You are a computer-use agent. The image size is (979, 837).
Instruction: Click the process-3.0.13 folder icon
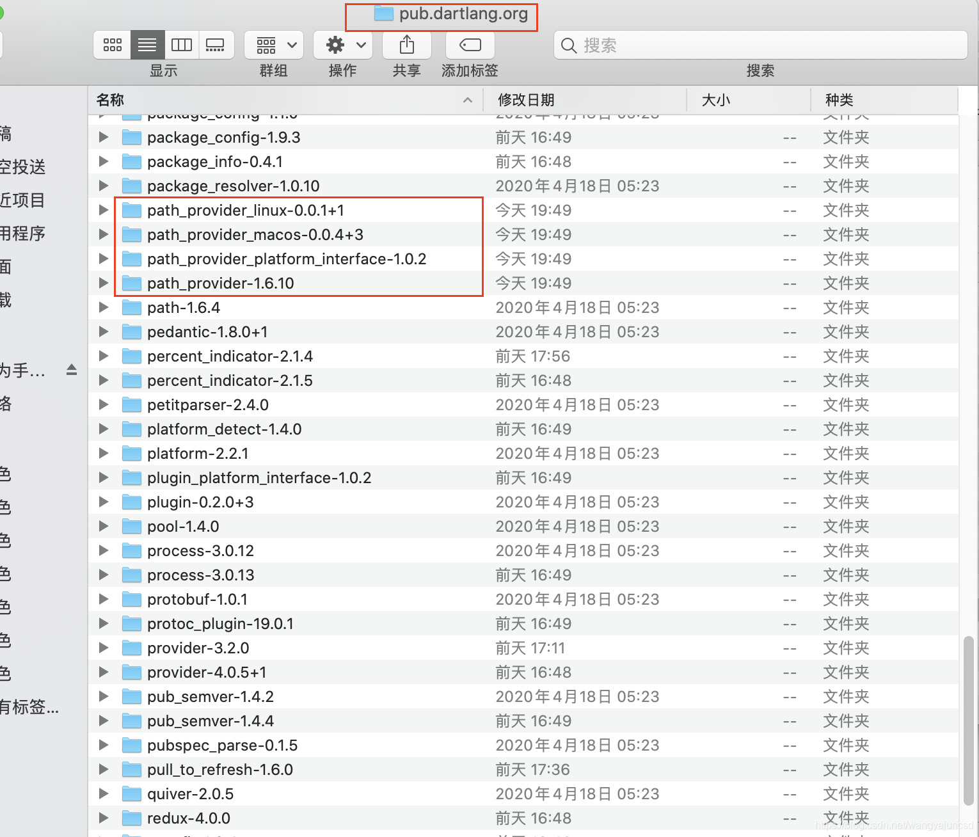[132, 575]
